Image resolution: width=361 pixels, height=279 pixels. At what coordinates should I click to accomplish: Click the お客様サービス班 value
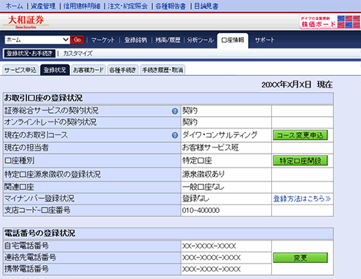(x=210, y=148)
